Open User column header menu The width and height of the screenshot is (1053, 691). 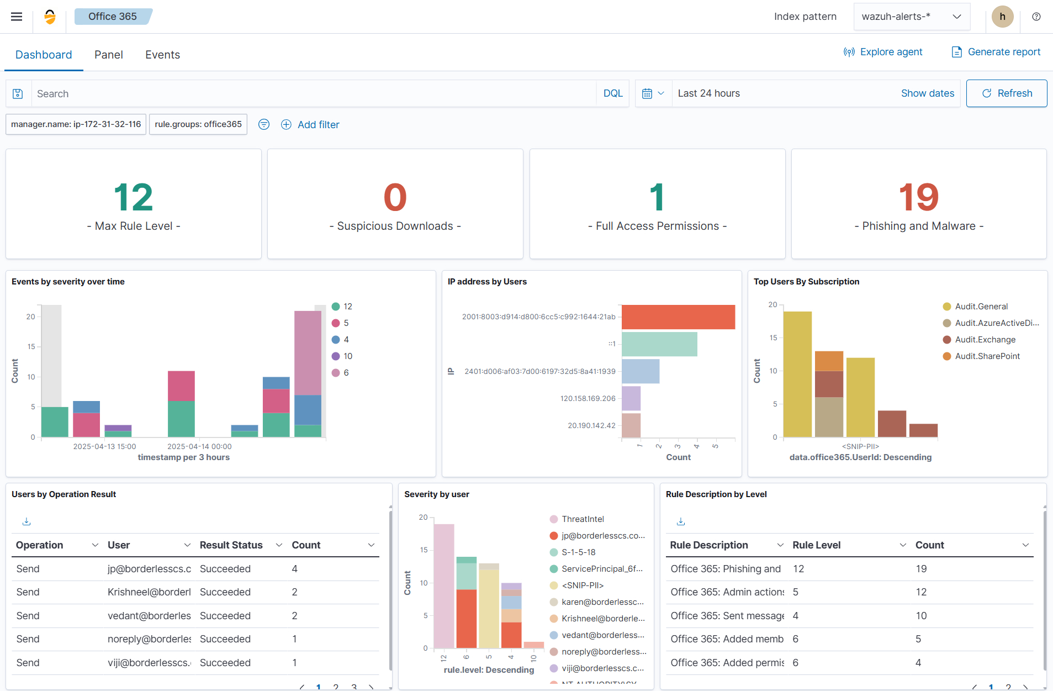point(187,545)
